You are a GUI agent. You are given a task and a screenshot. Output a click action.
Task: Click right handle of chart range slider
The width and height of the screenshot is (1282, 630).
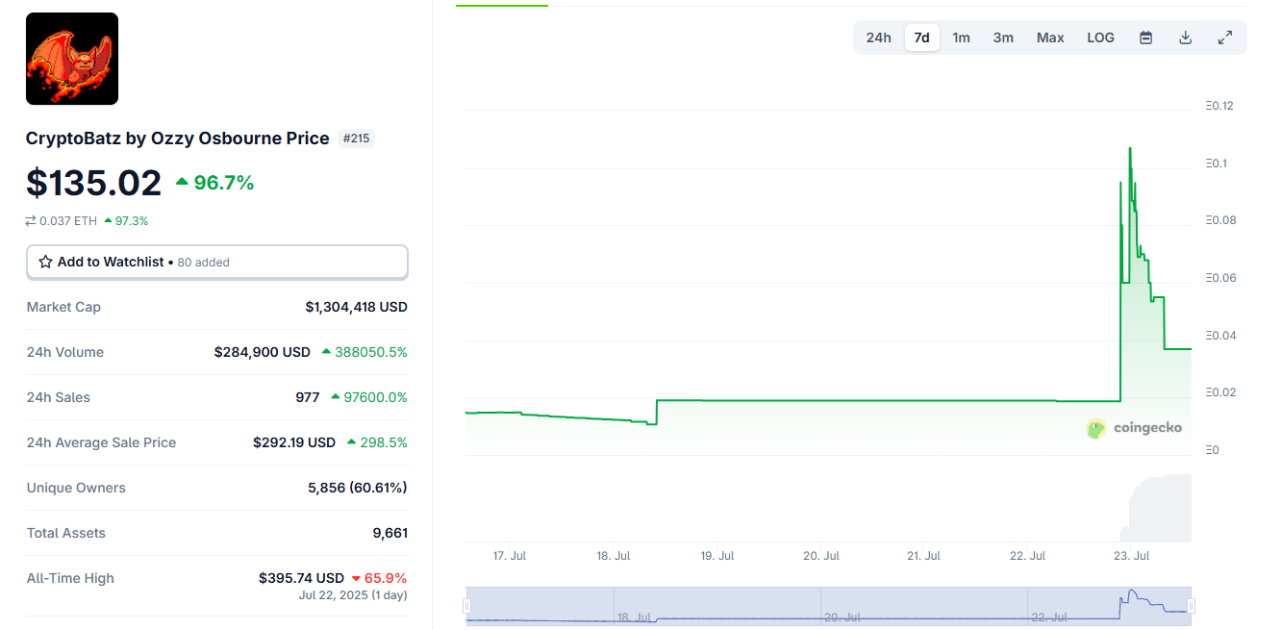(x=1191, y=606)
